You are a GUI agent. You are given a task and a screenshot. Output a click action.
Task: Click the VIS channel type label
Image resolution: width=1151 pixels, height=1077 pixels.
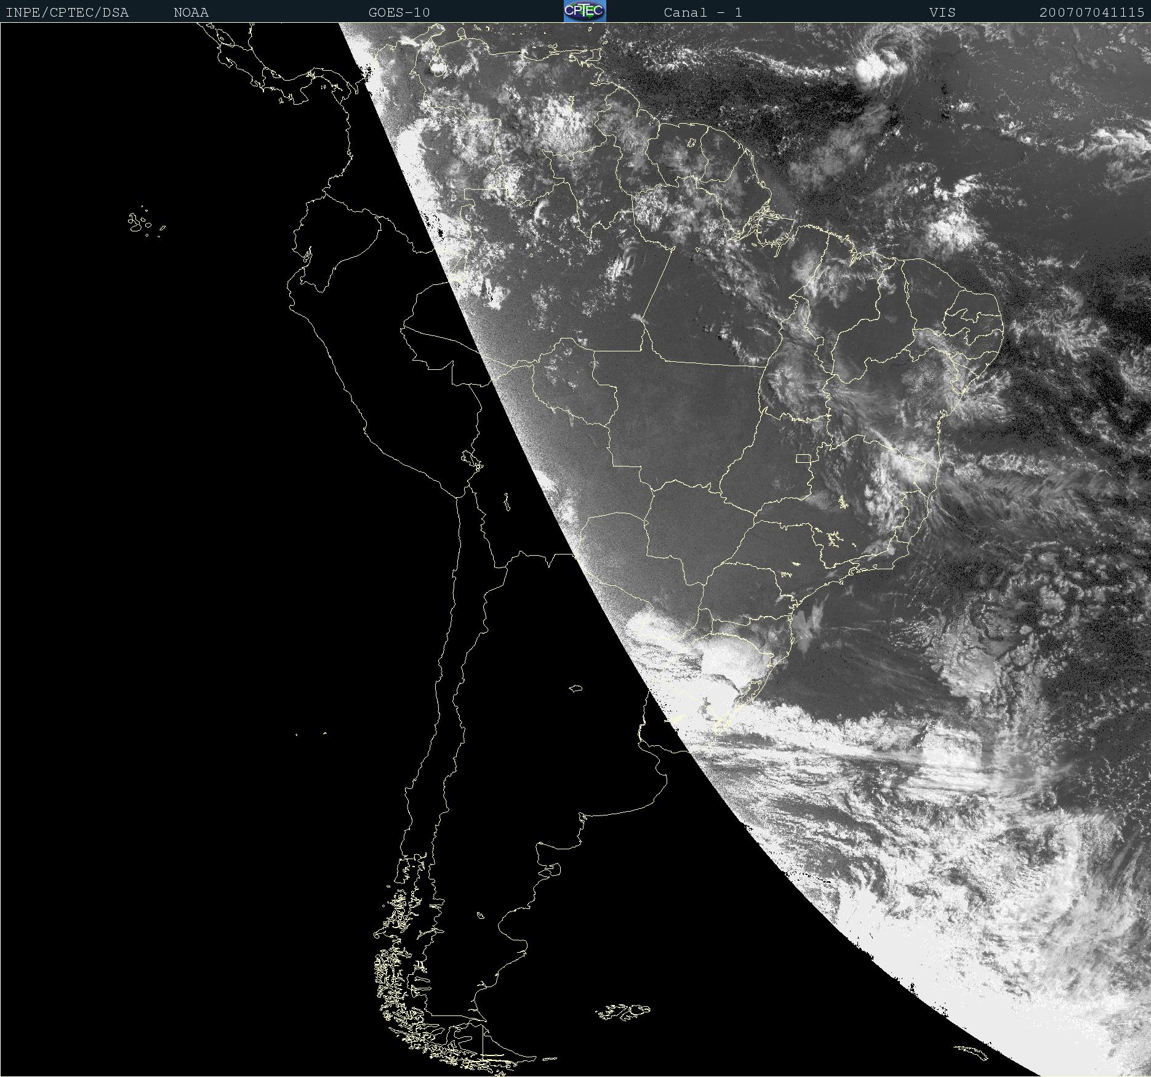point(942,12)
